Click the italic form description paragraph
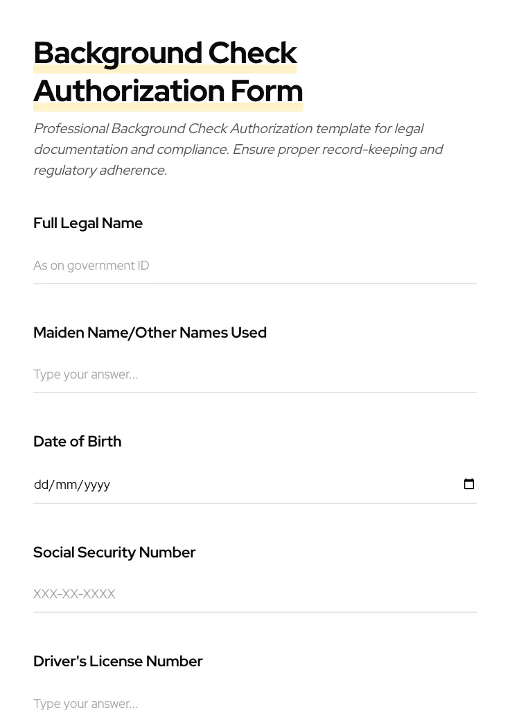This screenshot has height=710, width=510. [x=238, y=149]
